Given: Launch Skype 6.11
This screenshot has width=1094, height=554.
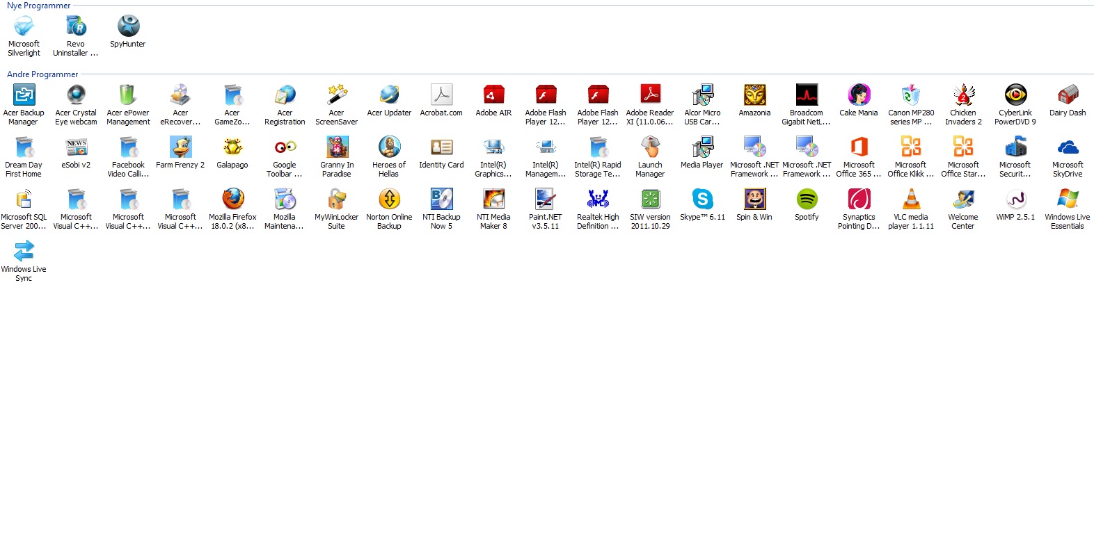Looking at the screenshot, I should (702, 199).
